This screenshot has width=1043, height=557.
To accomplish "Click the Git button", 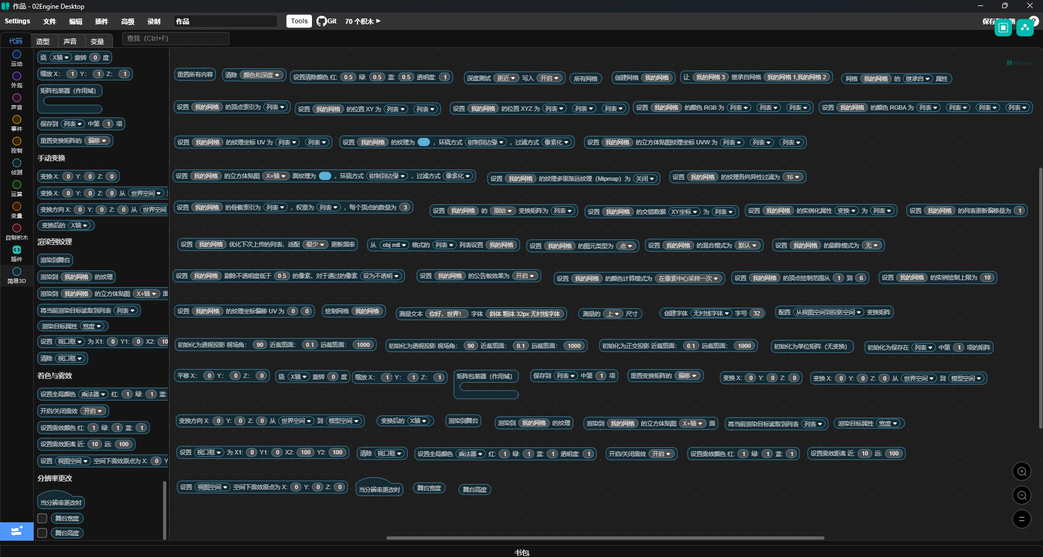I will click(327, 21).
